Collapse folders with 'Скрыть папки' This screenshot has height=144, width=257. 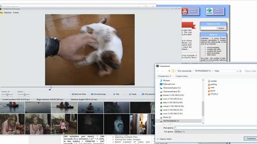point(164,139)
